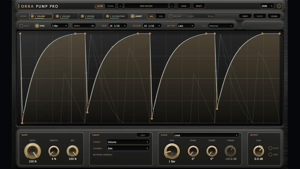
Task: Open the Target Volume dropdown
Action: 128,142
